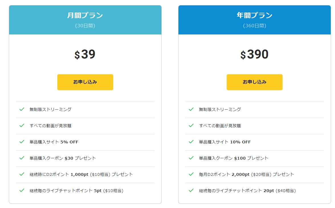This screenshot has width=335, height=208.
Task: Click checkmark next to monthly すべての動画が見放題
Action: tap(22, 125)
